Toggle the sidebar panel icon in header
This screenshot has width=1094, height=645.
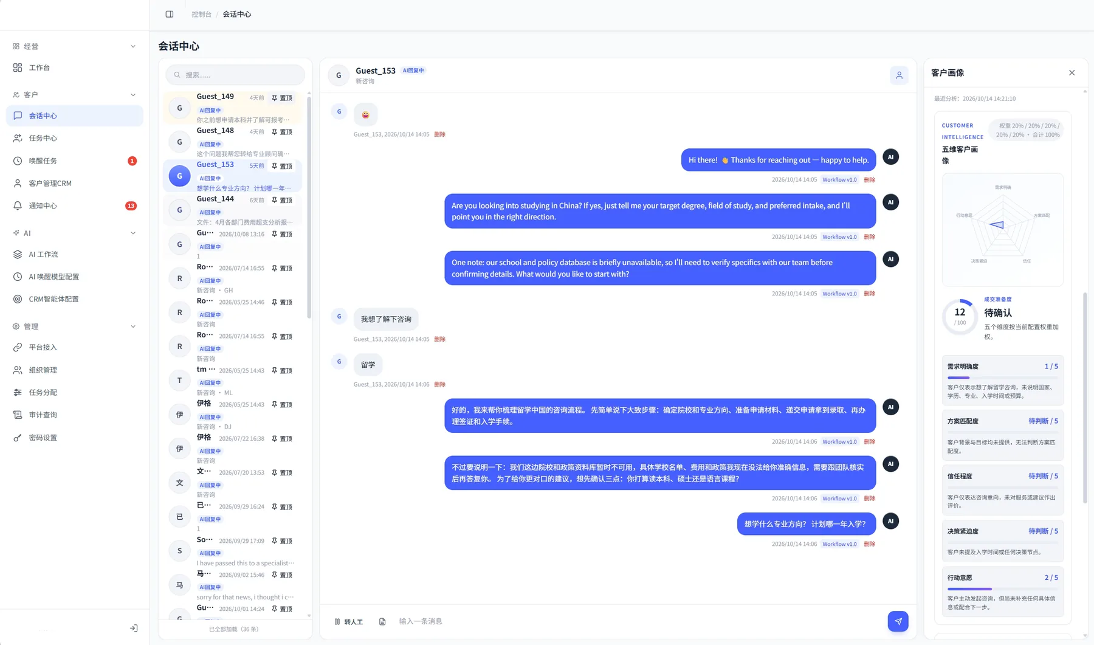[x=170, y=14]
